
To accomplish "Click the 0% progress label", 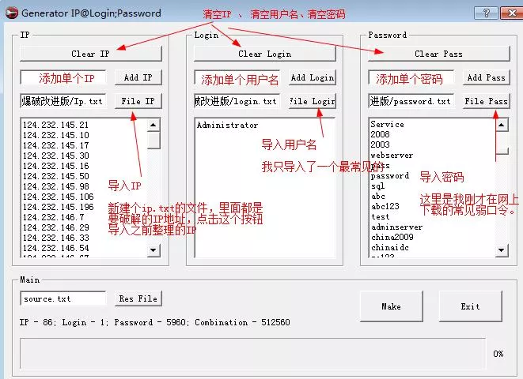I will [498, 354].
